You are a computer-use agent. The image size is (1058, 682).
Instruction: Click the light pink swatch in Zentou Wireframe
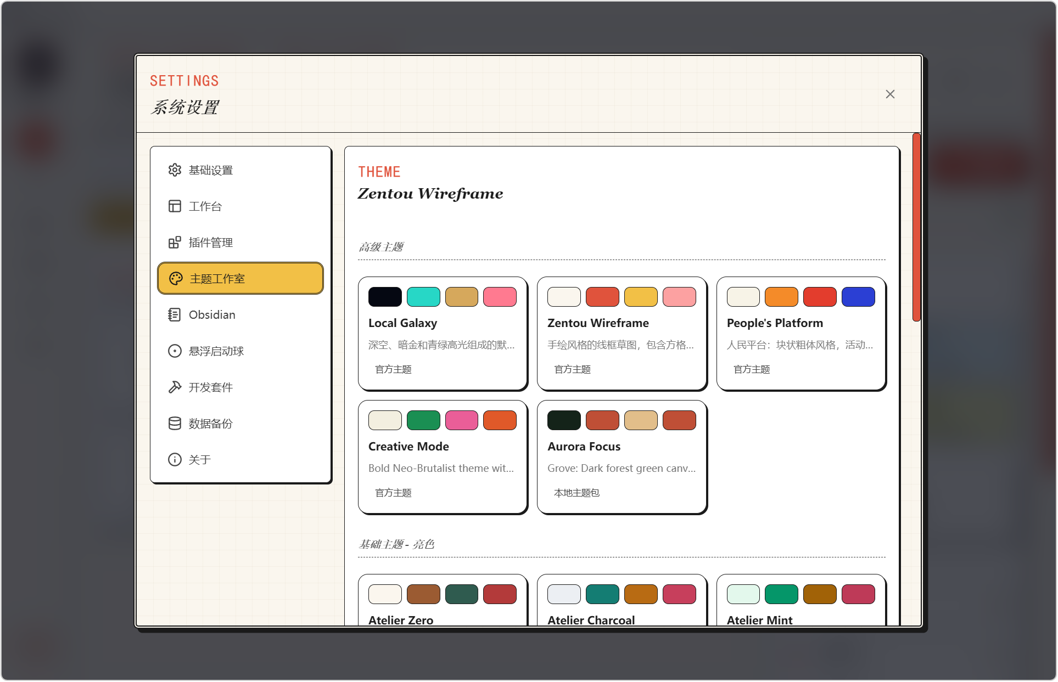coord(679,297)
